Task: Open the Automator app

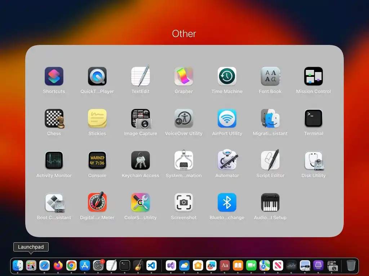Action: [227, 160]
